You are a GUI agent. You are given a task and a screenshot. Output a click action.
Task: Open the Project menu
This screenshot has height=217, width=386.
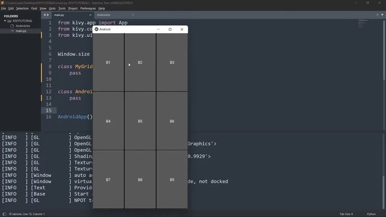tap(73, 8)
